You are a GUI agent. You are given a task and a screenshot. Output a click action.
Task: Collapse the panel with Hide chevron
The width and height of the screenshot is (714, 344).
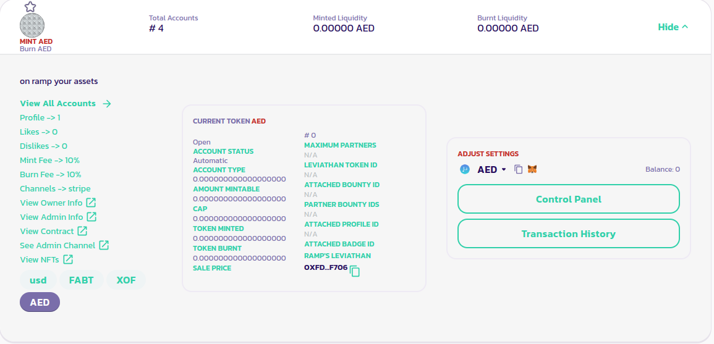pyautogui.click(x=673, y=27)
